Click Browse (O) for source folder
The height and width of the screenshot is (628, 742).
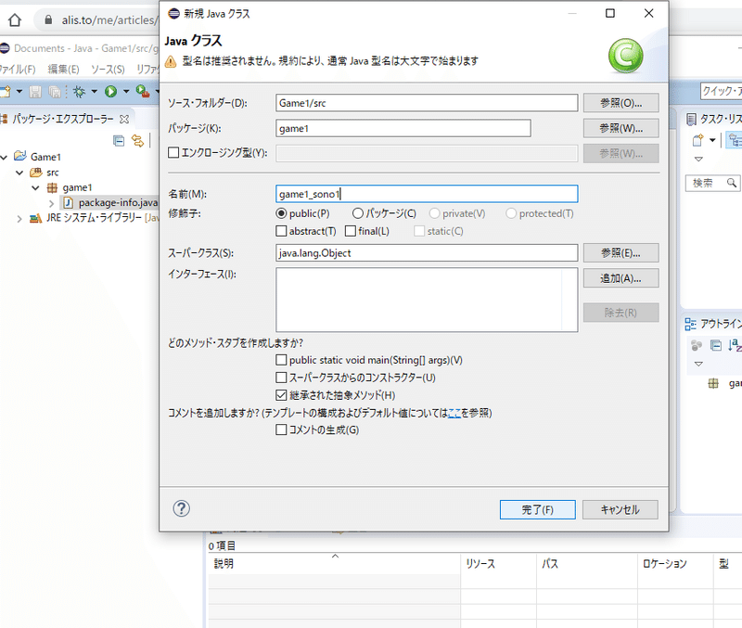620,103
